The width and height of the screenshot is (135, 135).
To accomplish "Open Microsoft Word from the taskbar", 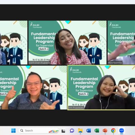I will 89,130.
